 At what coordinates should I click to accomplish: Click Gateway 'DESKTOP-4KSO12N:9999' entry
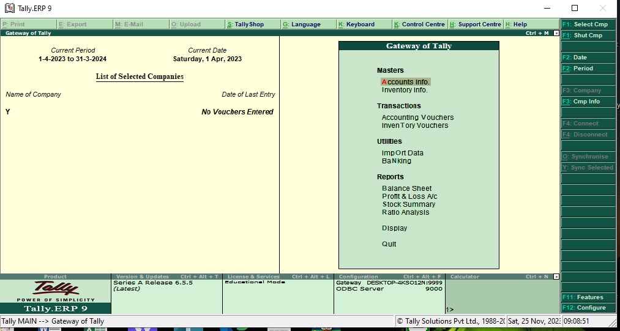click(x=389, y=283)
